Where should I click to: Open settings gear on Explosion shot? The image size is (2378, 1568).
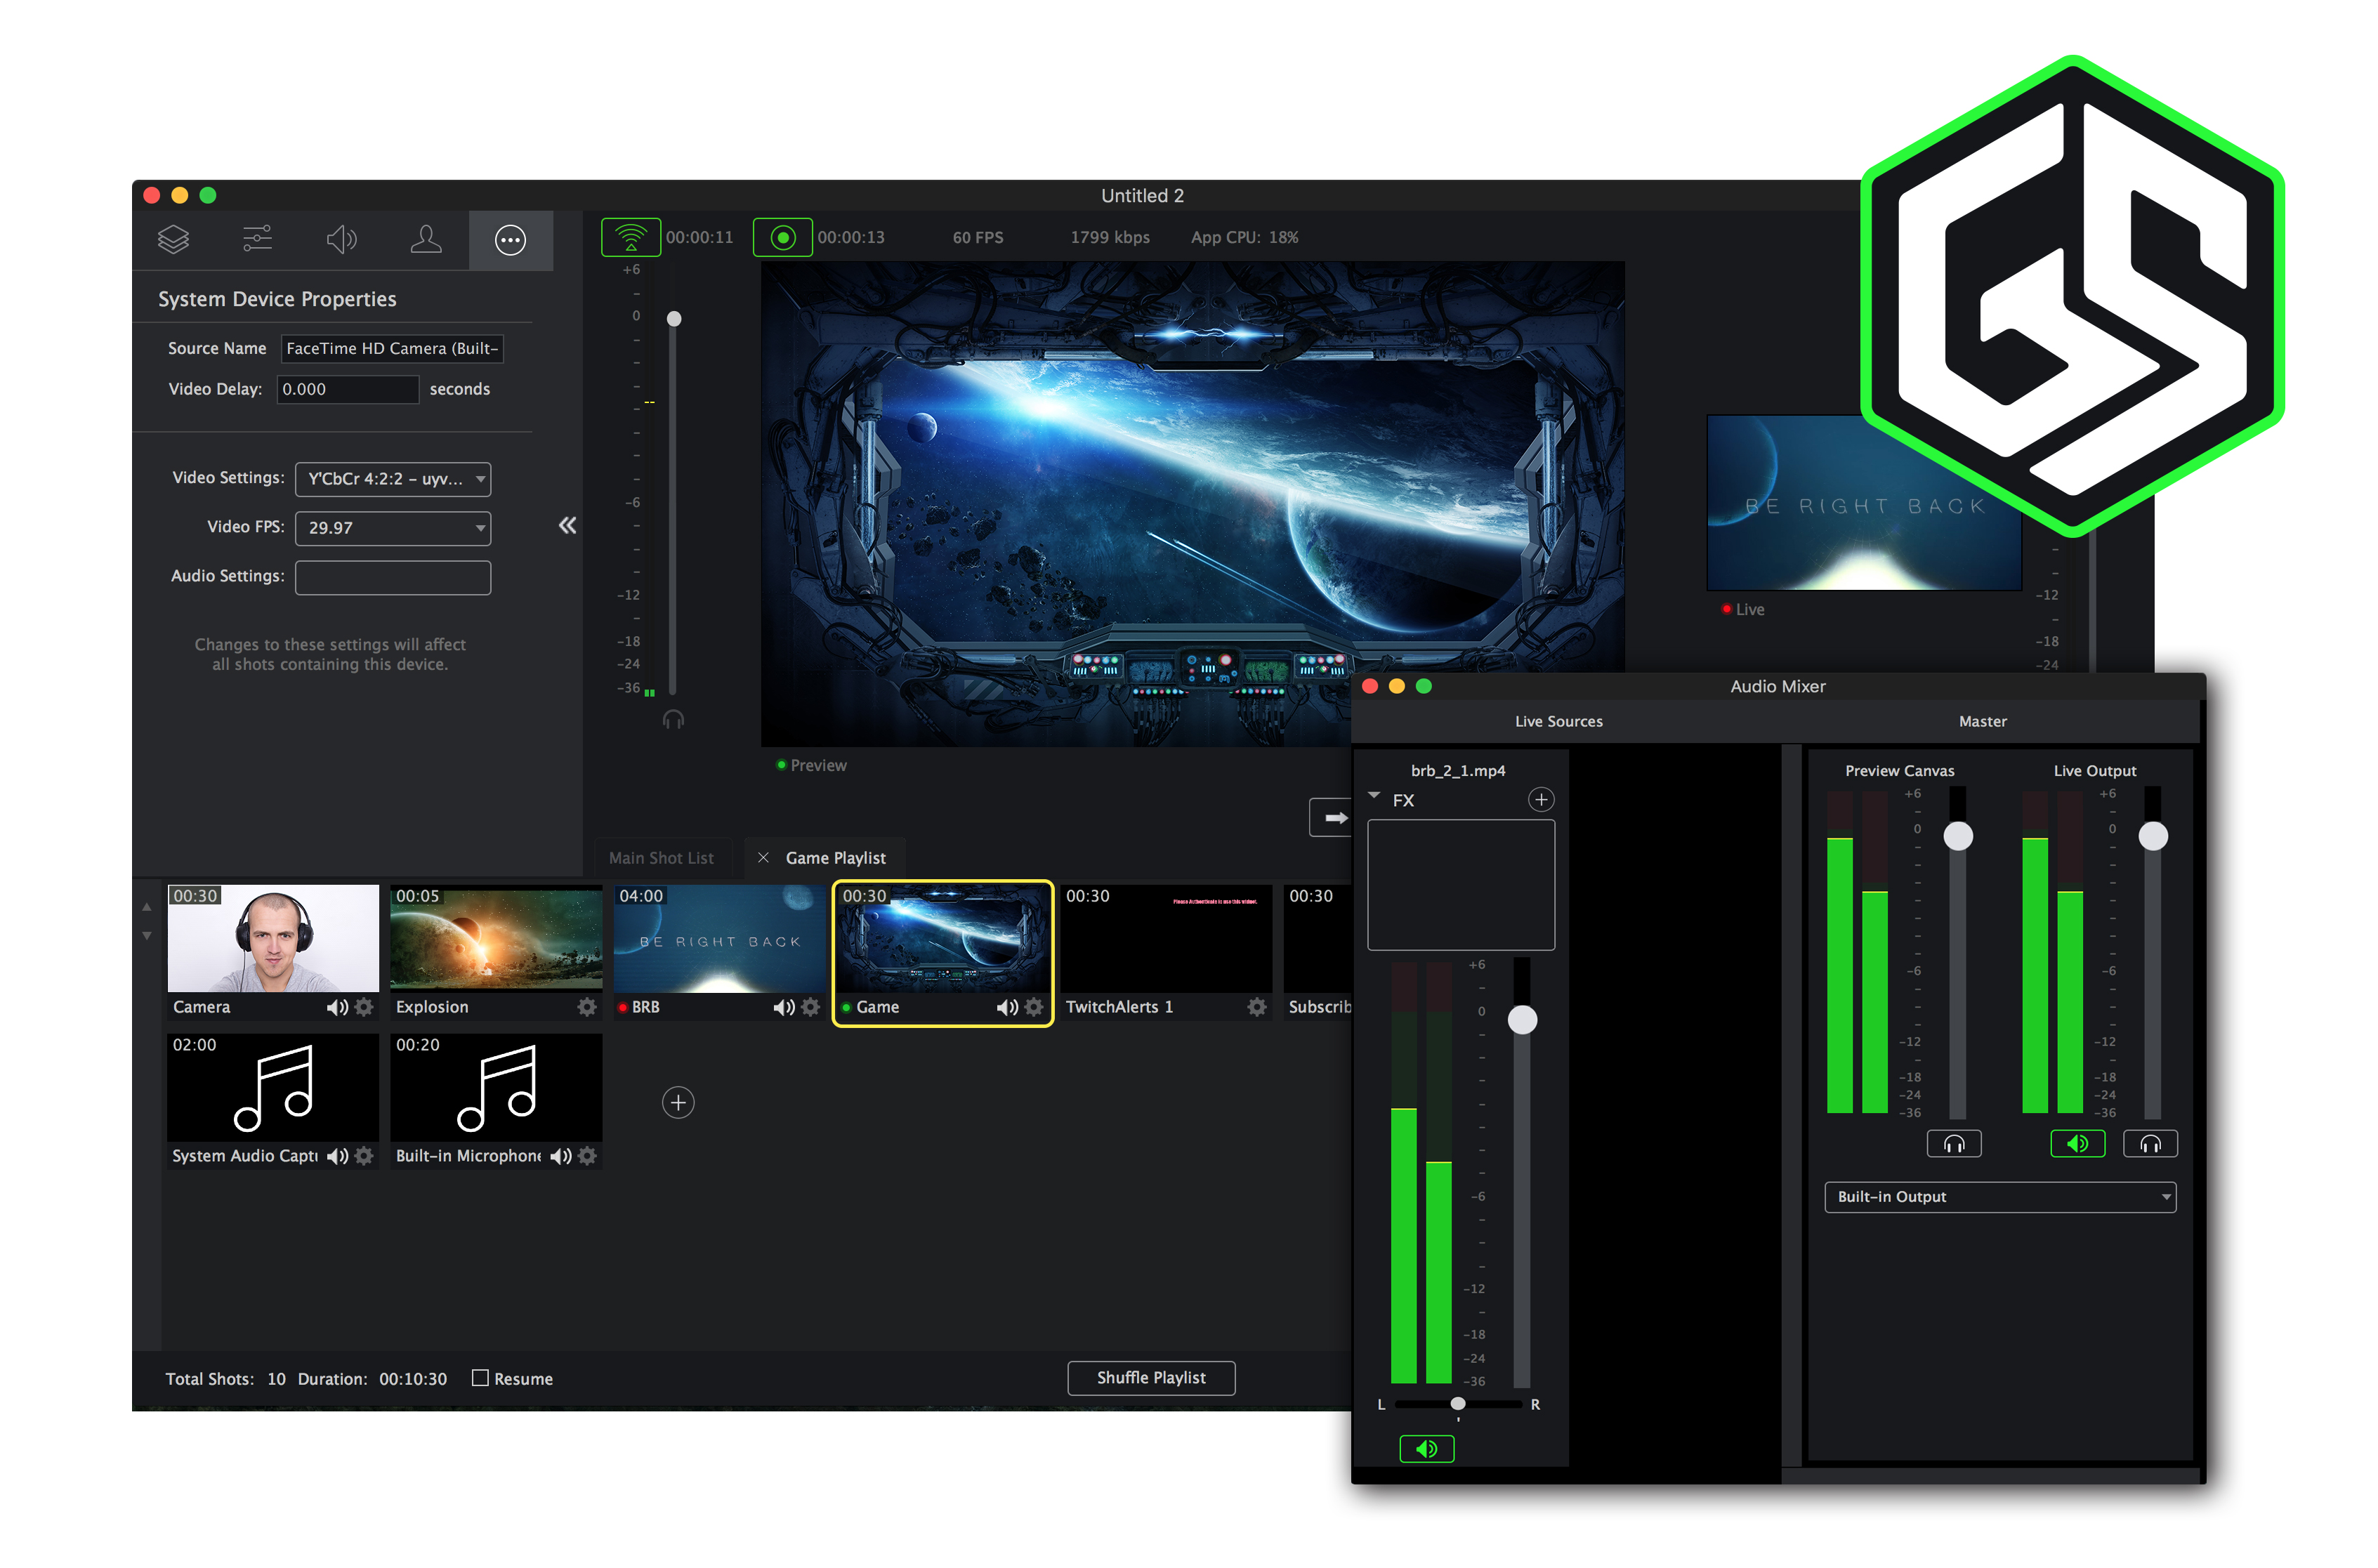[x=587, y=1007]
